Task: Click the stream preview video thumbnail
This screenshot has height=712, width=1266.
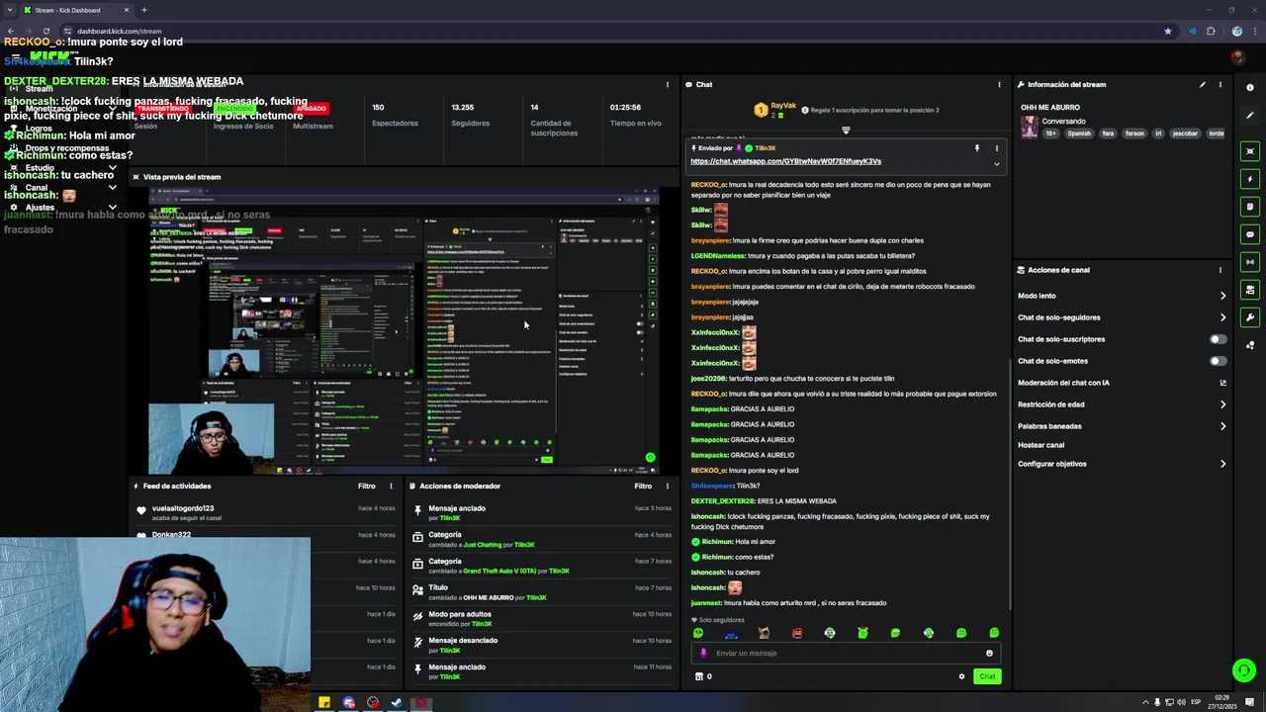Action: [404, 331]
